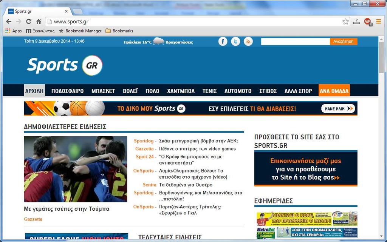Open the RSS feed icon
Screen dimensions: 387x242
pyautogui.click(x=248, y=42)
